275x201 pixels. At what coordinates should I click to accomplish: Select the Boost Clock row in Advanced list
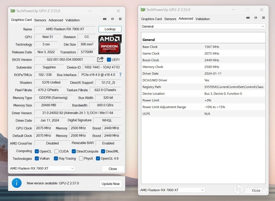[203, 60]
